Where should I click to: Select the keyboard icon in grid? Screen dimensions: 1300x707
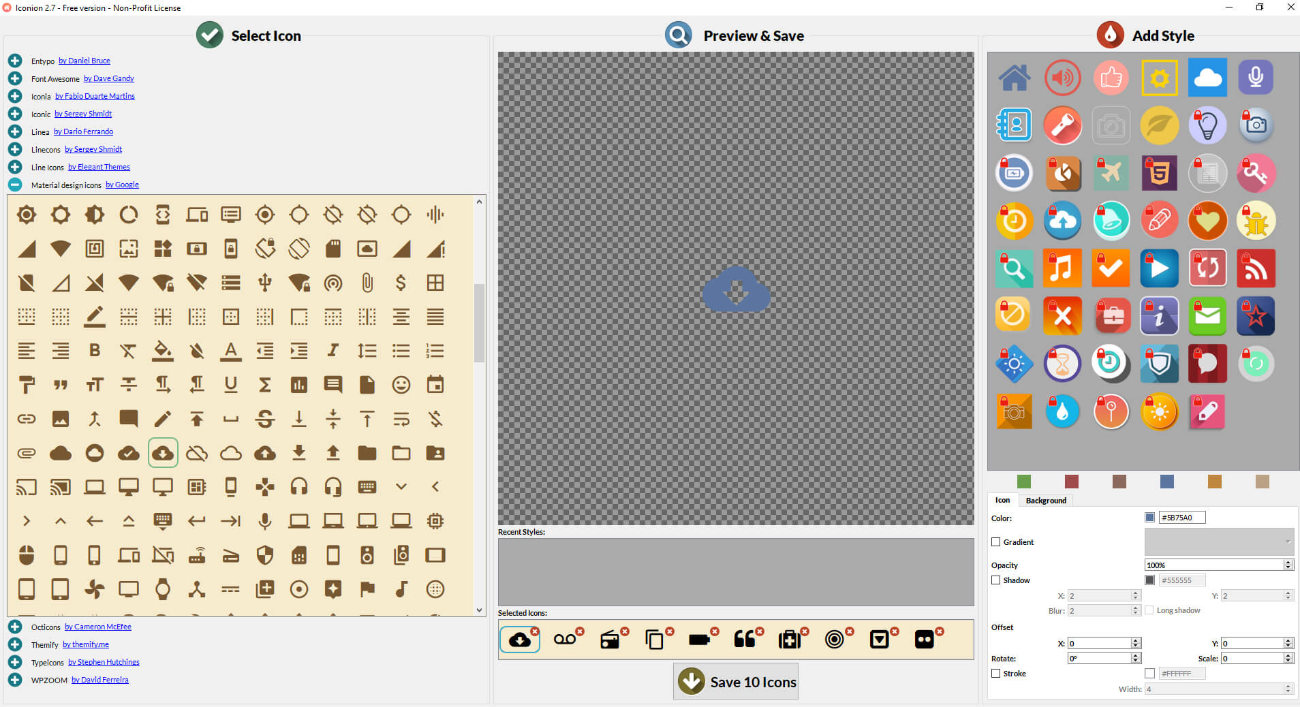click(x=367, y=487)
